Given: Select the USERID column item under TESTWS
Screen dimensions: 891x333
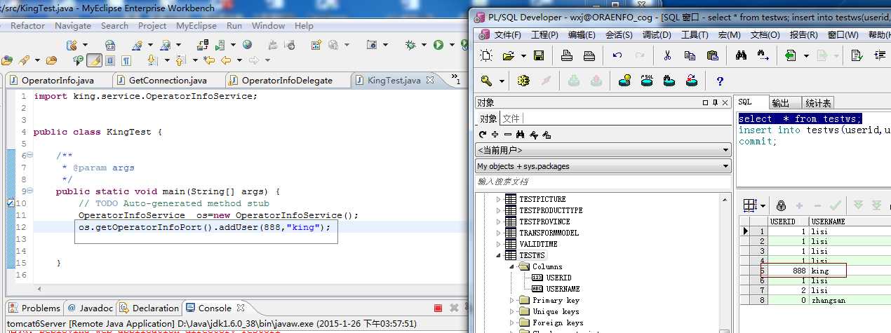Looking at the screenshot, I should point(558,278).
